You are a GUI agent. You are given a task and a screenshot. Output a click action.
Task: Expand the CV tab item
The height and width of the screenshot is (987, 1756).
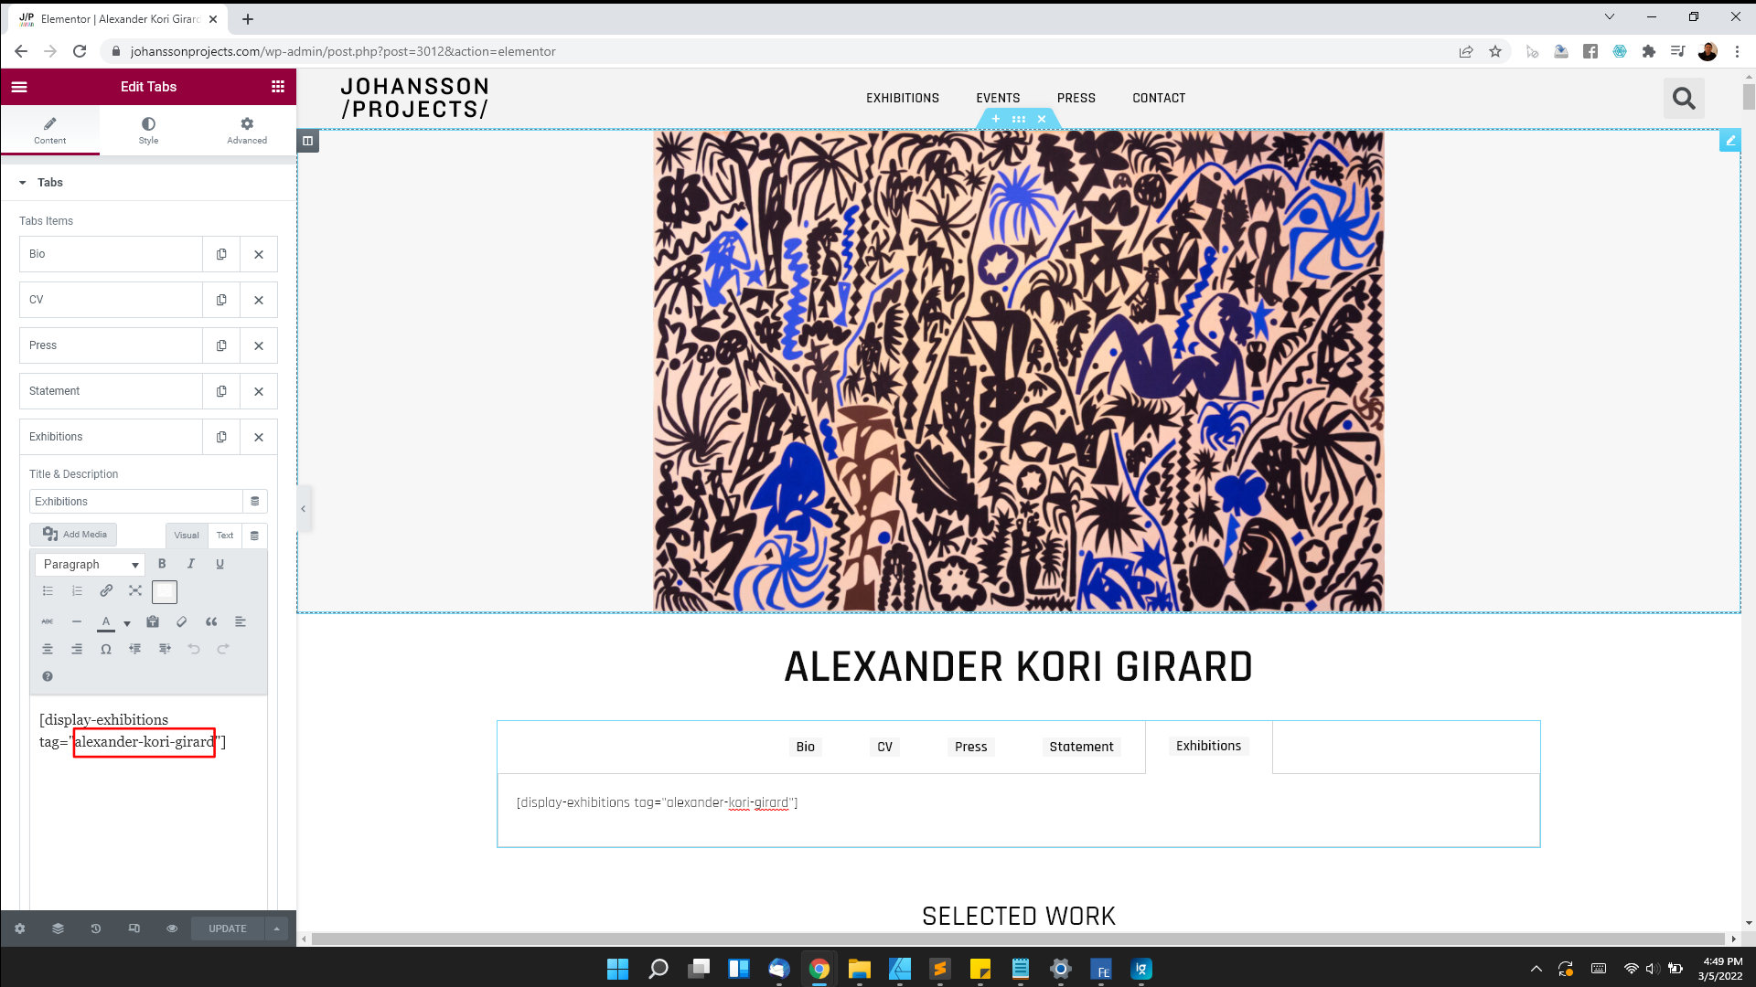(x=111, y=300)
